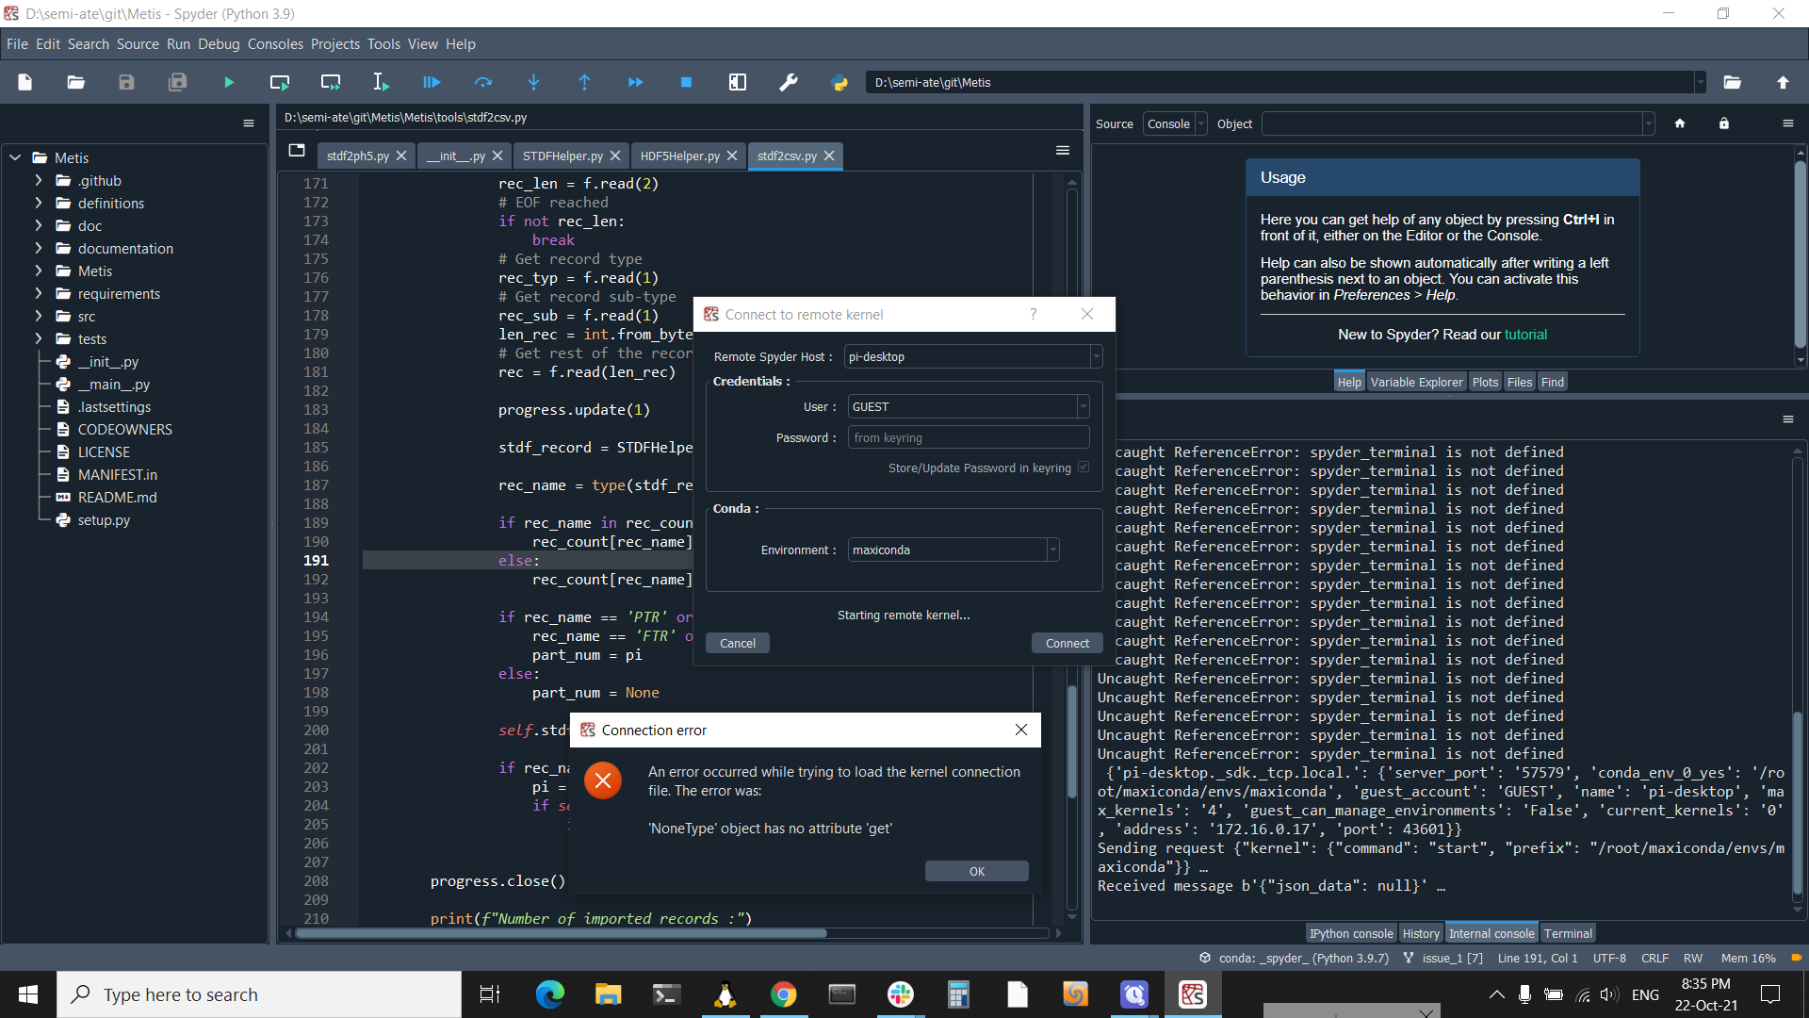Browse a working directory with the folder icon
Viewport: 1809px width, 1018px height.
[x=1733, y=82]
